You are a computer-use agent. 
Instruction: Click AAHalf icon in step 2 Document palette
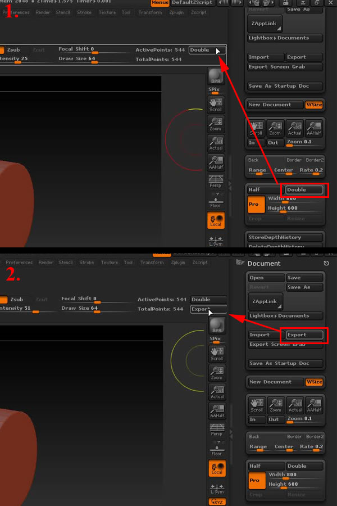click(315, 405)
